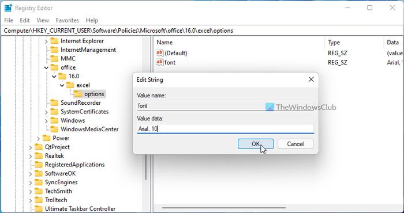
Task: Cancel the Edit String dialog
Action: coord(295,144)
